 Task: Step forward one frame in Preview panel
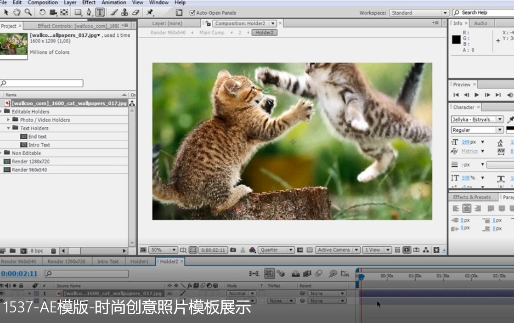coord(487,95)
